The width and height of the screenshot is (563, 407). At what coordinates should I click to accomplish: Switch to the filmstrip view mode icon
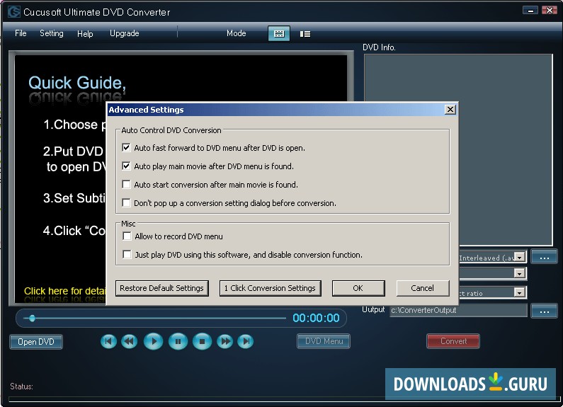279,34
